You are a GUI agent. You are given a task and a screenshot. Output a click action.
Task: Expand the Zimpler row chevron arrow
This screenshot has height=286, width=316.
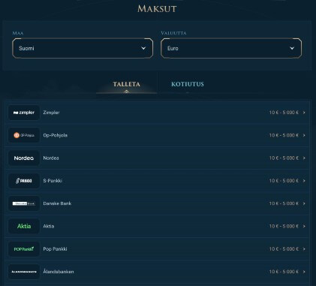(304, 113)
